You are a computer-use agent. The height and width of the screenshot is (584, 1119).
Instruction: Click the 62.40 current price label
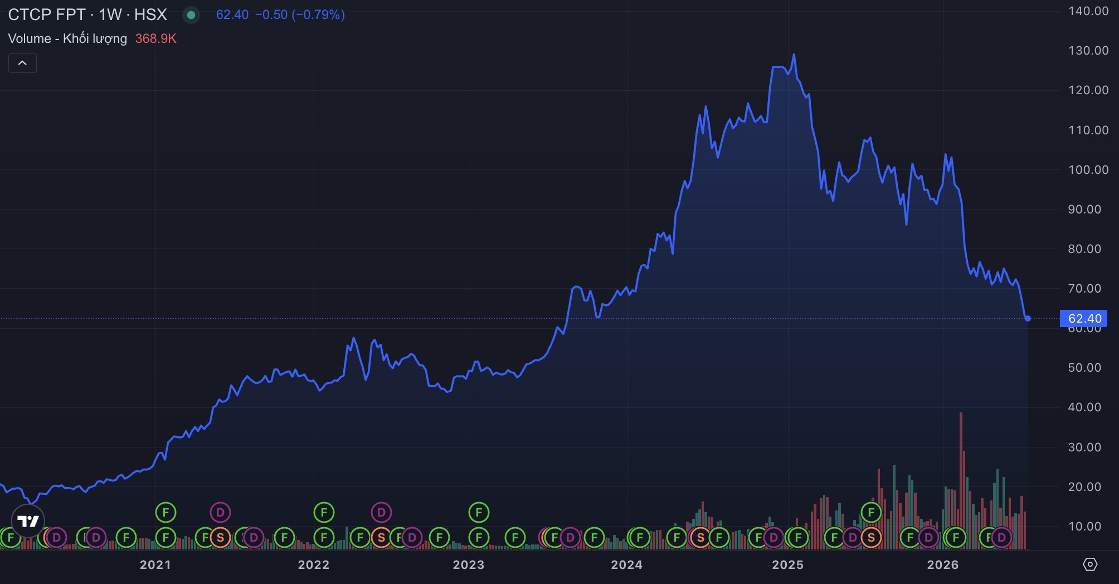point(1084,319)
